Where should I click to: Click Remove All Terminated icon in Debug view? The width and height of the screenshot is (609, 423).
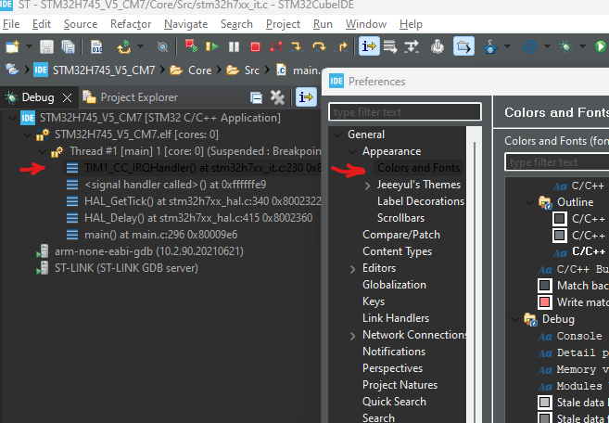coord(277,97)
